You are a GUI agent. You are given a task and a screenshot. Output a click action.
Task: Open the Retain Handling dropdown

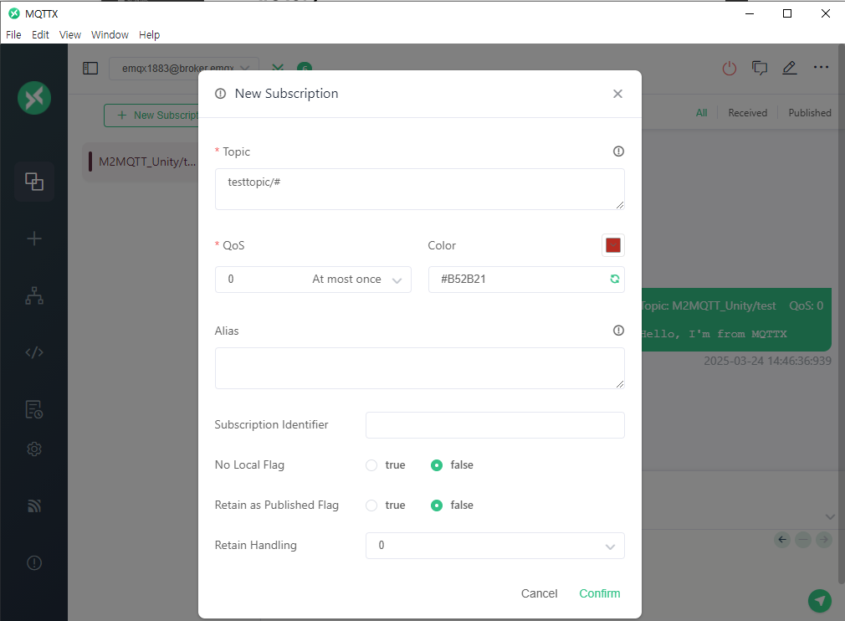point(494,546)
